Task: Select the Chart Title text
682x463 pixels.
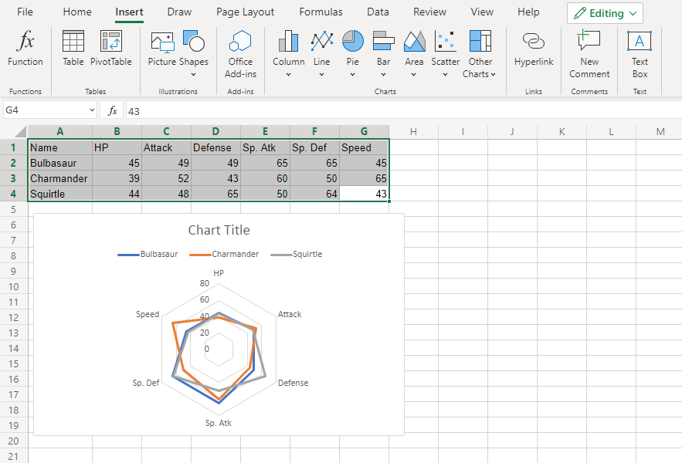Action: pyautogui.click(x=219, y=230)
